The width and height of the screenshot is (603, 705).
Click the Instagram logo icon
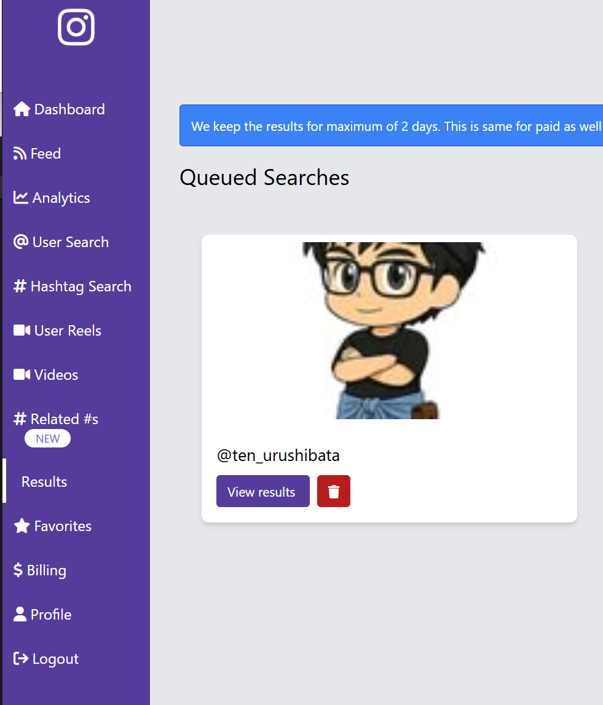pyautogui.click(x=76, y=27)
